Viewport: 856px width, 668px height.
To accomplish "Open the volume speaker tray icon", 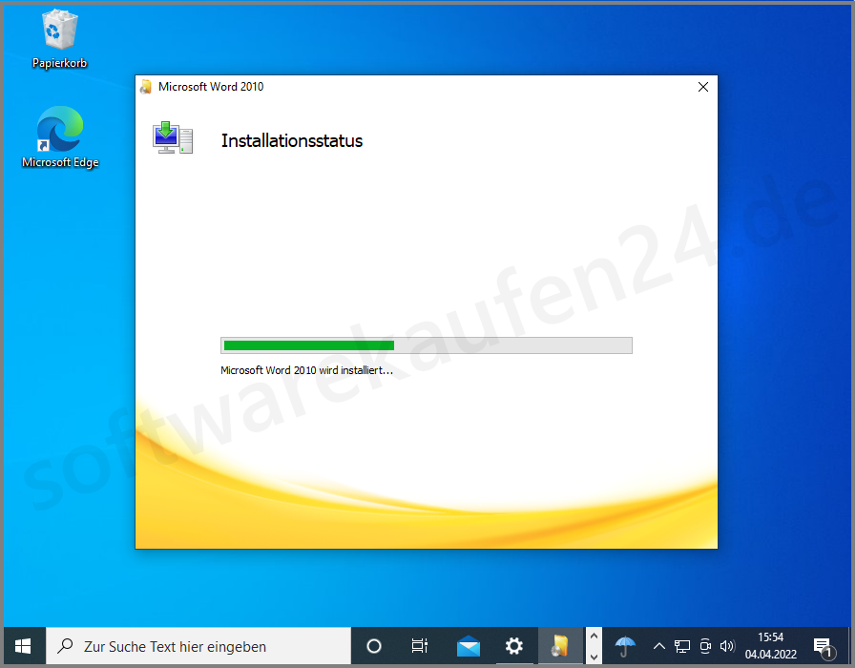I will [727, 647].
